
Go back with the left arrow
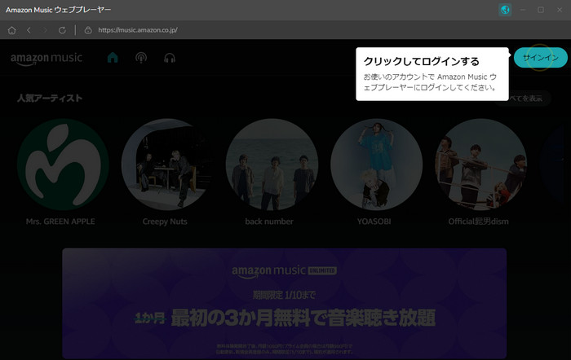(x=29, y=30)
